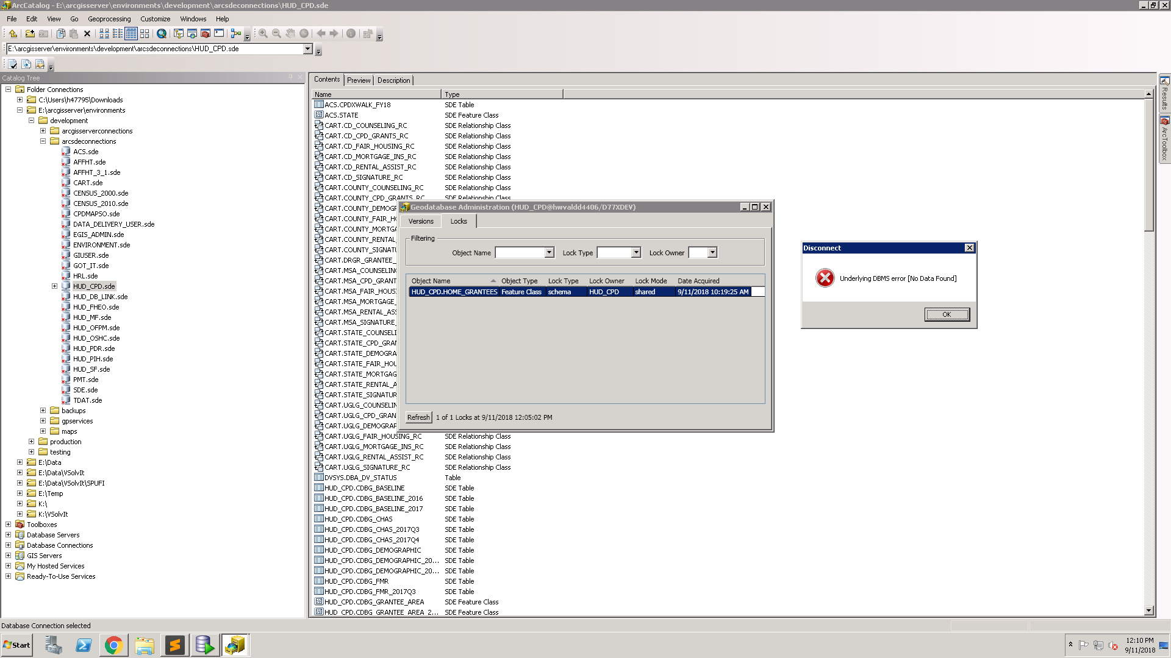Click the Paste toolbar icon

click(x=74, y=34)
